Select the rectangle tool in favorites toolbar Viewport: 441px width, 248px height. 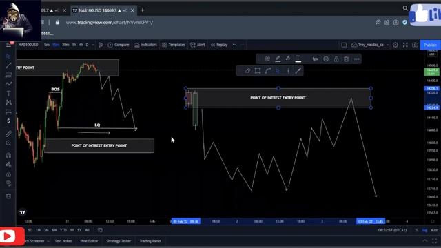tap(258, 70)
